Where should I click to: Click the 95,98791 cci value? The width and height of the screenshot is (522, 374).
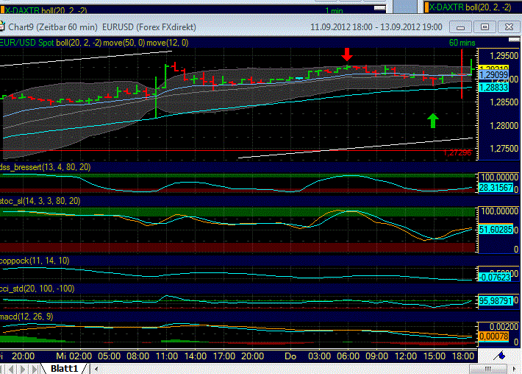tap(496, 301)
